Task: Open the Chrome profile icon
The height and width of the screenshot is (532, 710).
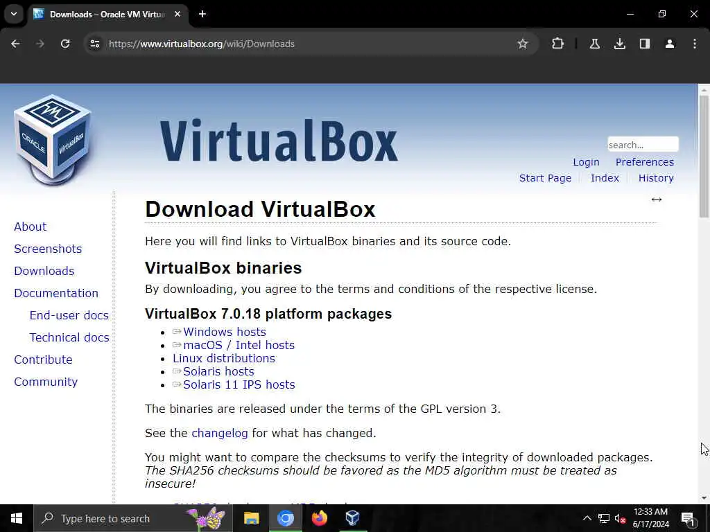Action: (x=669, y=44)
